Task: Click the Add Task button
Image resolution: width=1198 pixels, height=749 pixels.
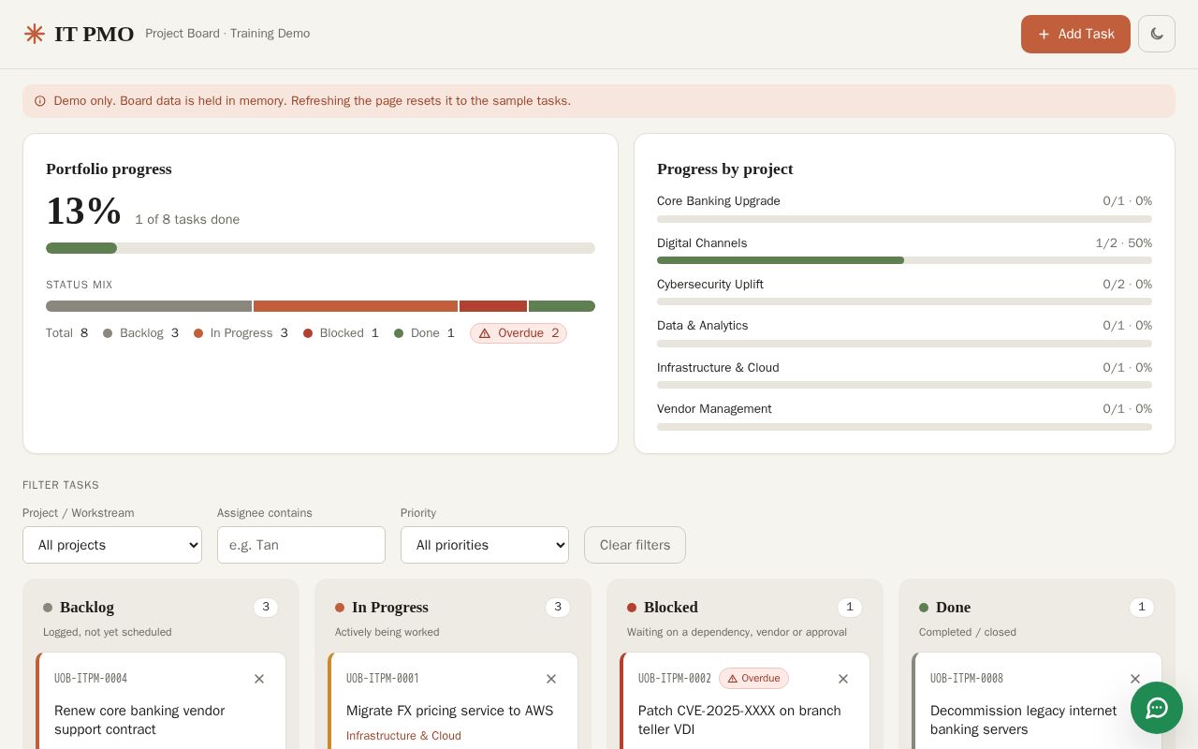Action: [1075, 34]
